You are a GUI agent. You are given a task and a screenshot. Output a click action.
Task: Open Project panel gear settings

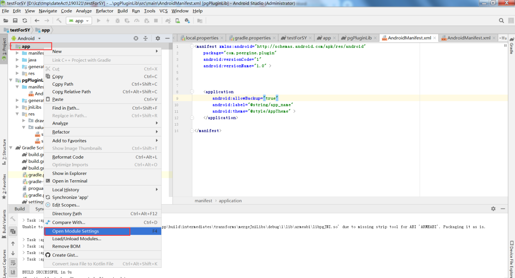(x=158, y=38)
